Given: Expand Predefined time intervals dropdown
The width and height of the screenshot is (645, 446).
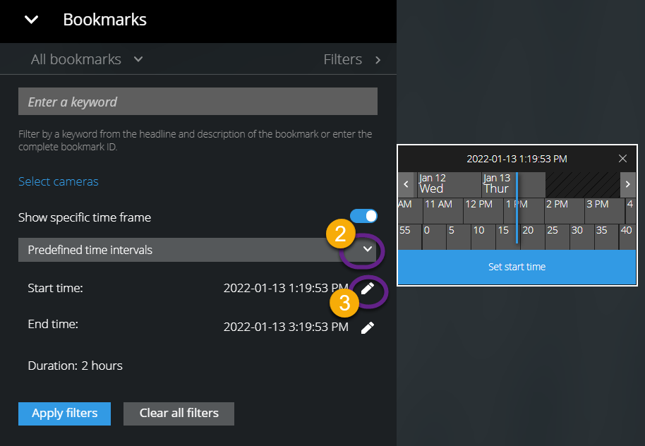Looking at the screenshot, I should point(368,249).
